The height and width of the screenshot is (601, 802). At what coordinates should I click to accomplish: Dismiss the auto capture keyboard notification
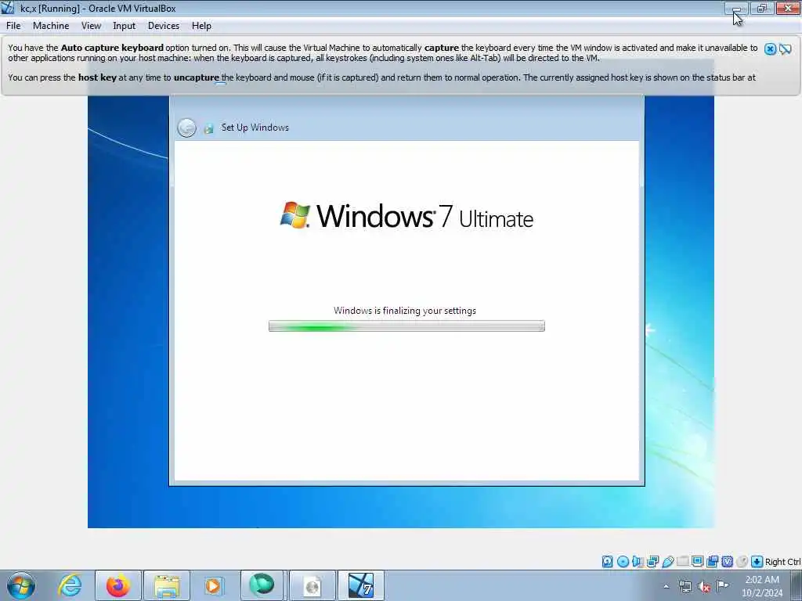tap(771, 49)
